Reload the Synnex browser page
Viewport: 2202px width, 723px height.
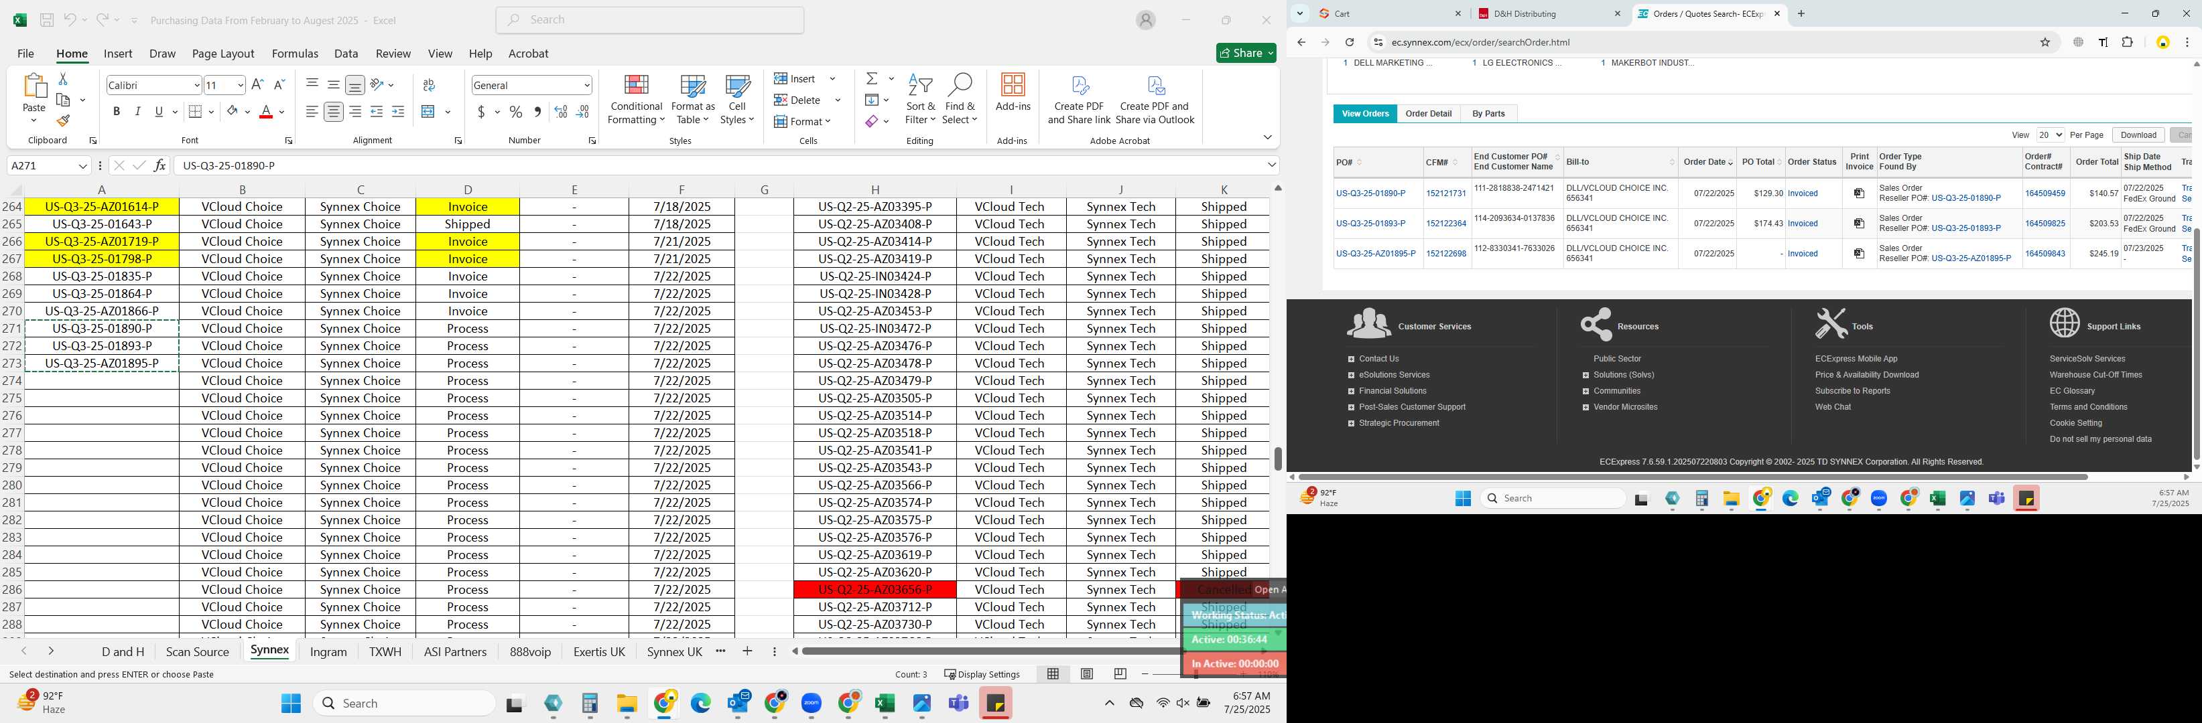pyautogui.click(x=1349, y=43)
